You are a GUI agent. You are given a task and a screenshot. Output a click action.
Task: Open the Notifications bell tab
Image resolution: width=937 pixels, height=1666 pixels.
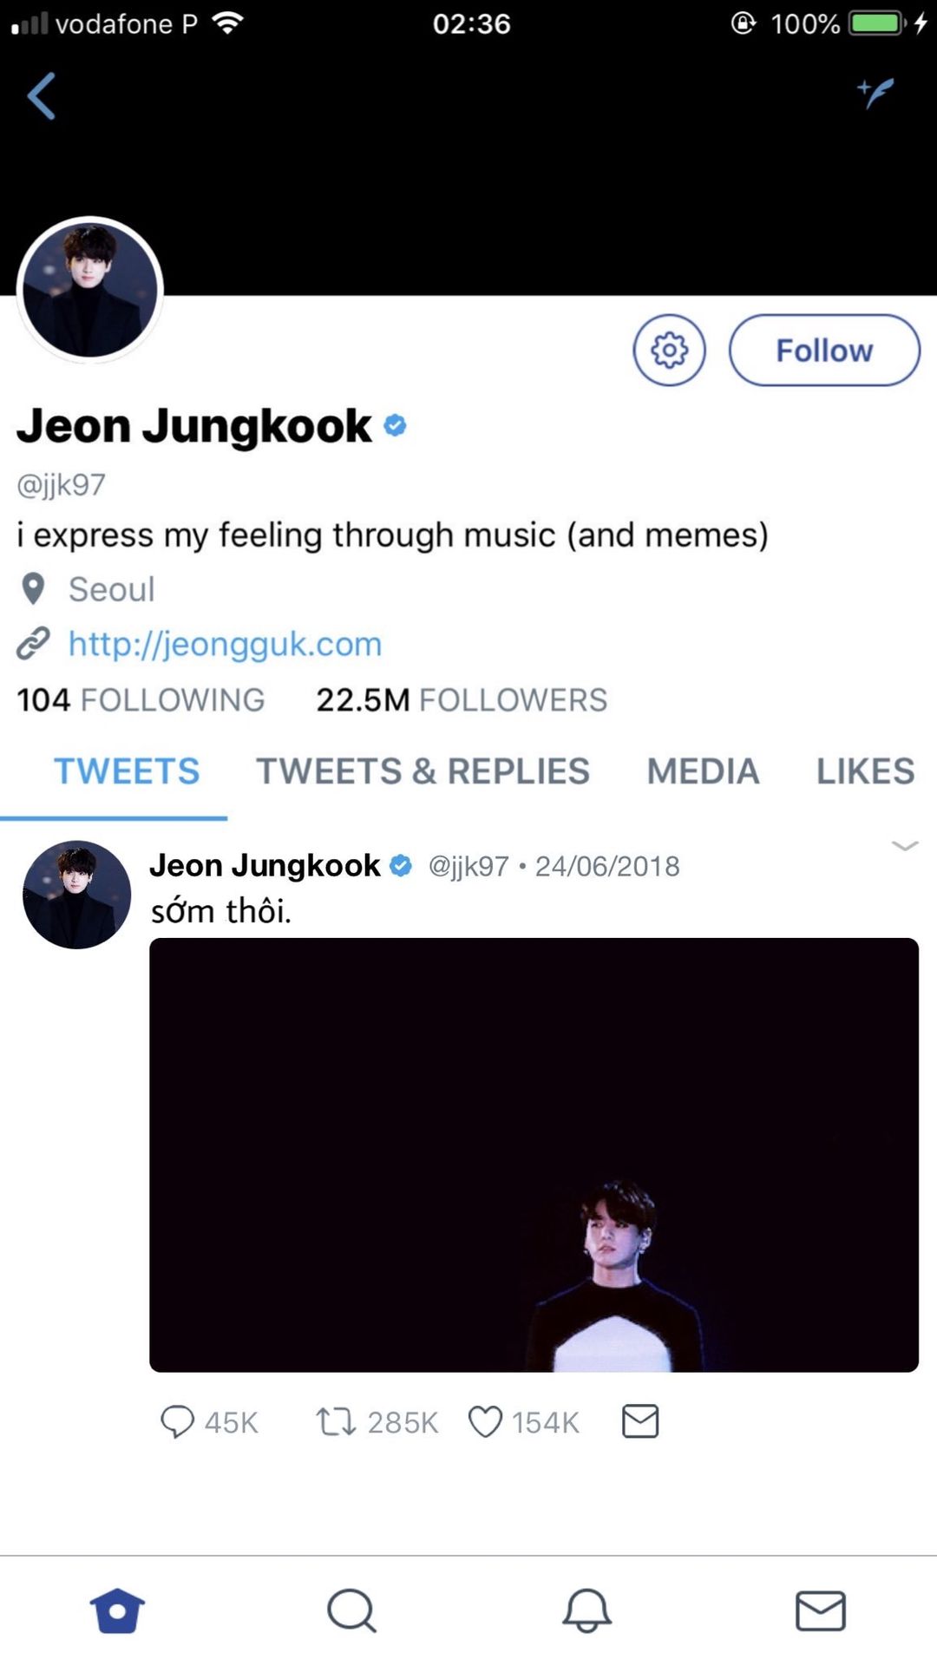pos(586,1611)
